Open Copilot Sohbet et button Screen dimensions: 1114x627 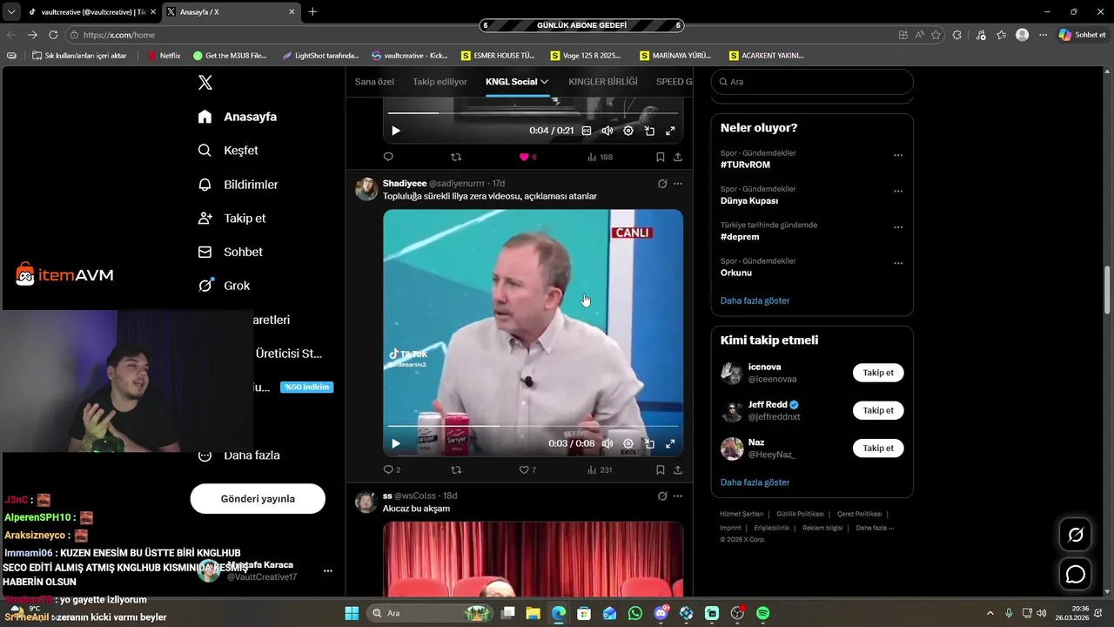pyautogui.click(x=1083, y=35)
